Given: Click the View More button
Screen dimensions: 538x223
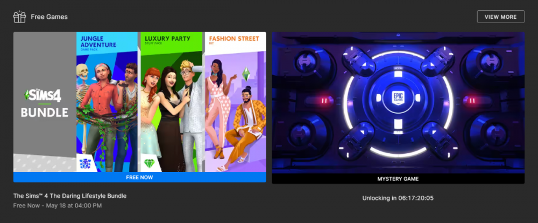Looking at the screenshot, I should [x=500, y=17].
